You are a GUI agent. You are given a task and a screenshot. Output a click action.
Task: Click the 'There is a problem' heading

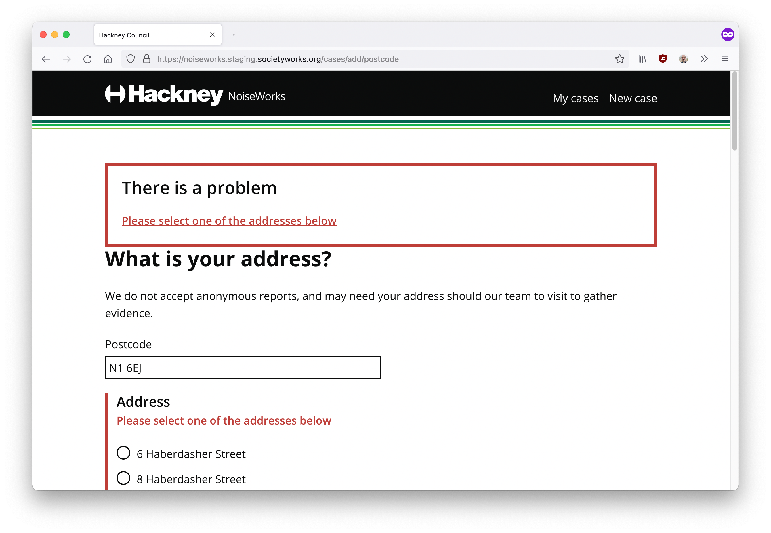click(199, 188)
